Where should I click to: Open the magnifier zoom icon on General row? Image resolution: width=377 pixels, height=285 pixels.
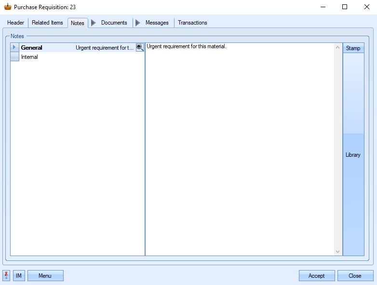click(x=140, y=47)
